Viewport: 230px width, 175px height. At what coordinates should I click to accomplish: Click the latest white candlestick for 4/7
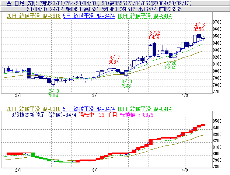coord(203,38)
